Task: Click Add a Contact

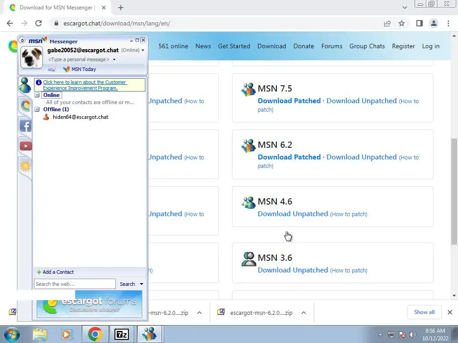Action: [x=55, y=272]
